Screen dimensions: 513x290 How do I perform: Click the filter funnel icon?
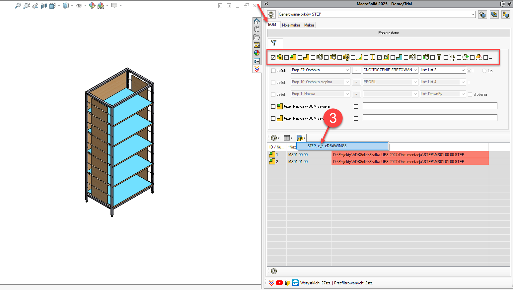point(274,43)
